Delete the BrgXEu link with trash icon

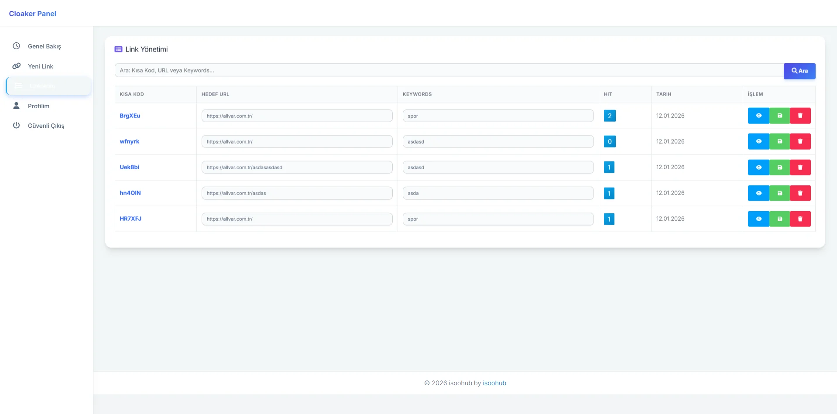click(800, 116)
